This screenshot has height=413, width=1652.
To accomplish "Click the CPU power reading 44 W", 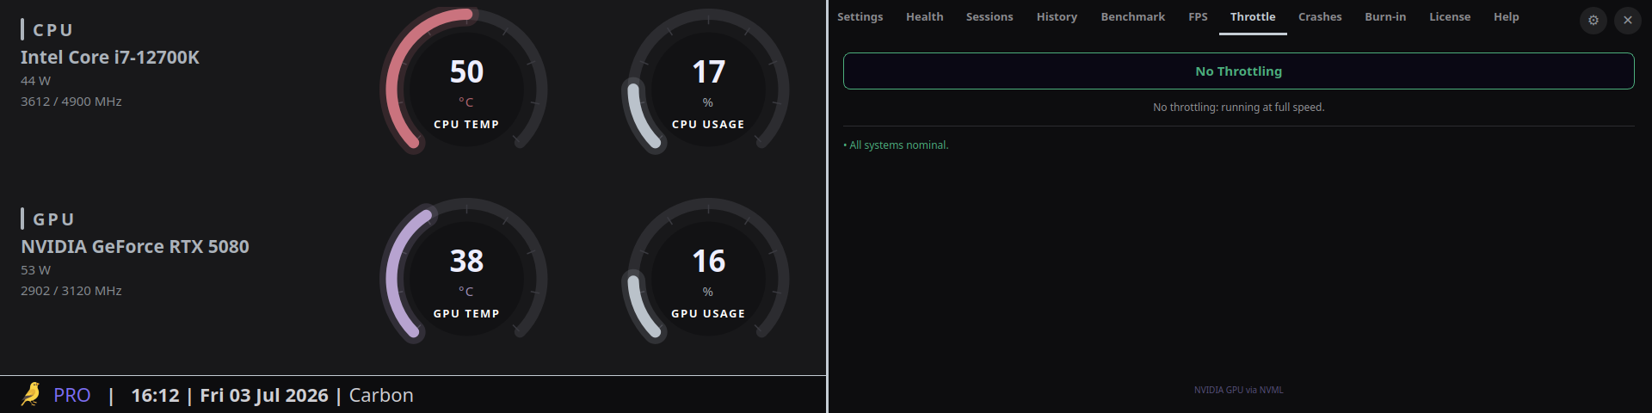I will tap(35, 81).
